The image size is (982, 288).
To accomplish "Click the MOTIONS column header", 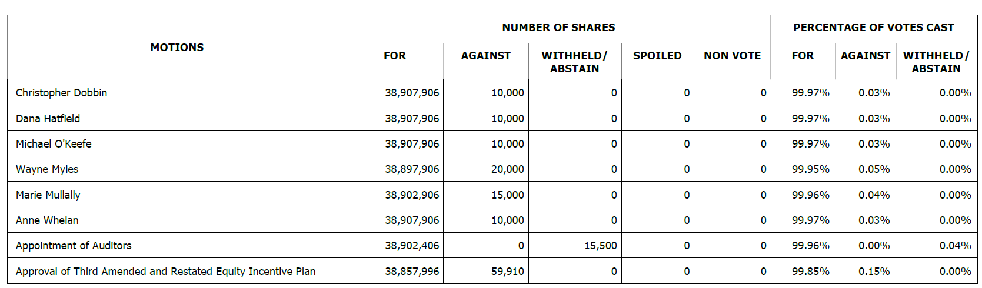I will 177,48.
